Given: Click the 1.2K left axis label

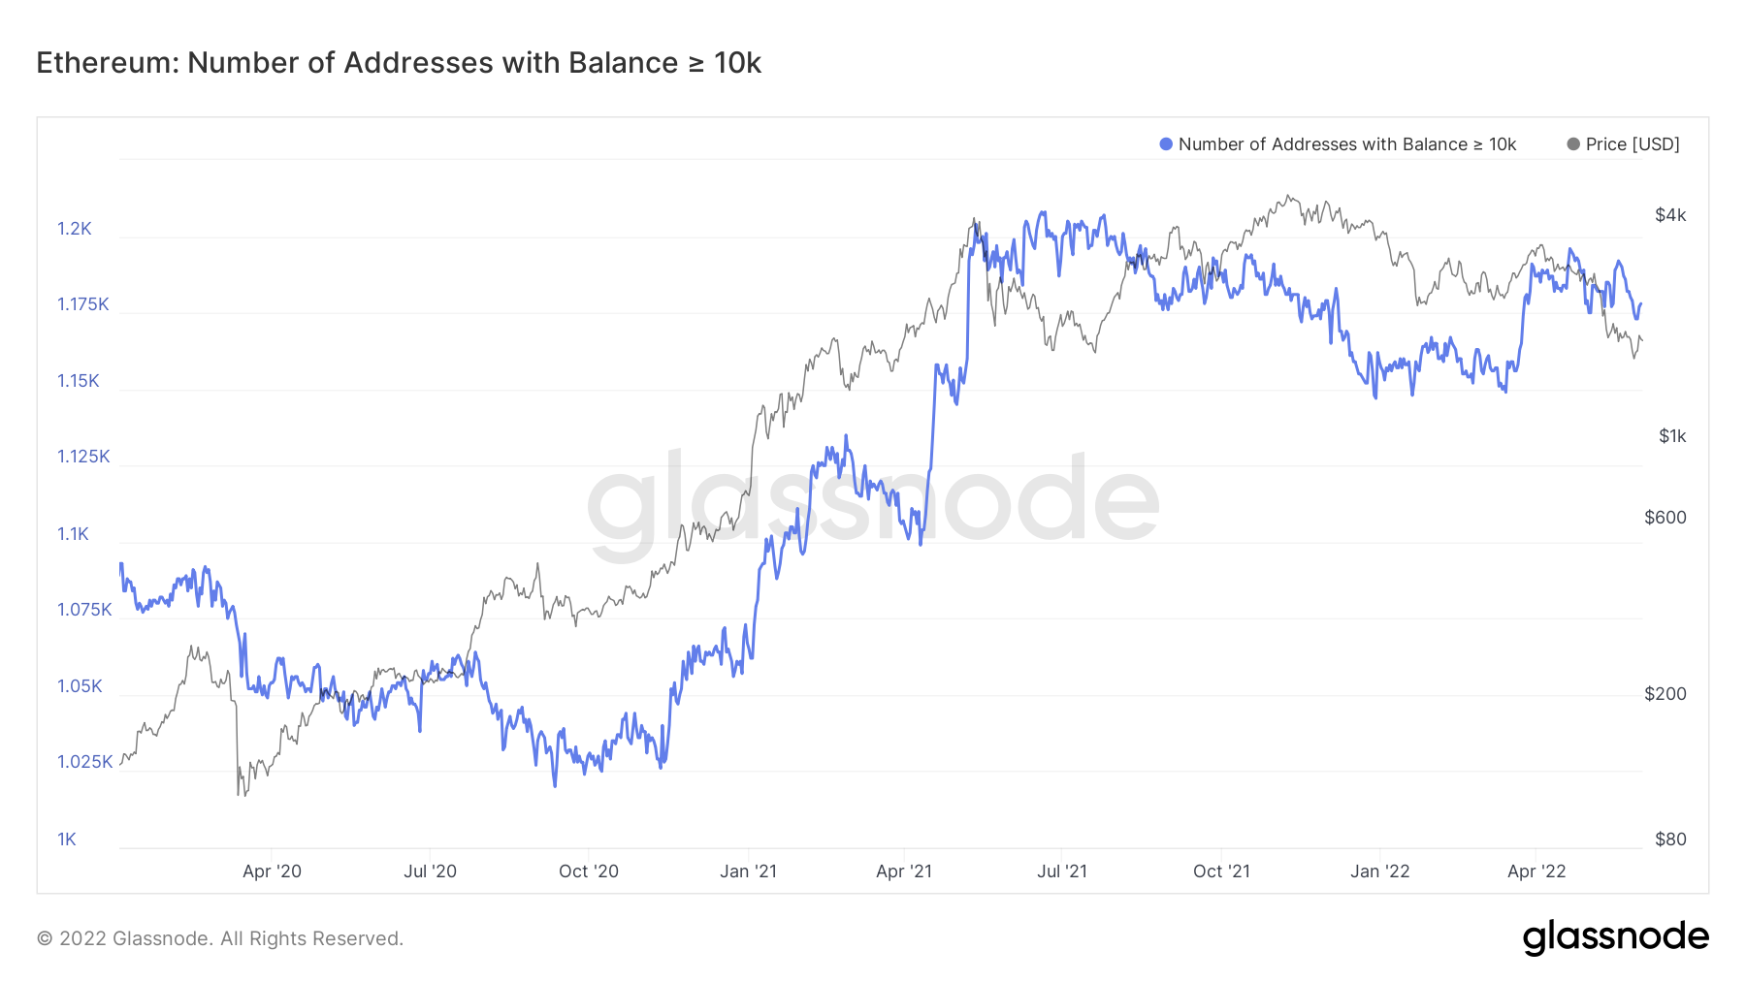Looking at the screenshot, I should pyautogui.click(x=75, y=229).
